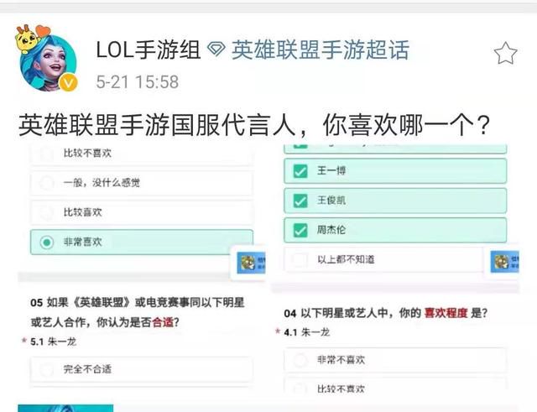Click the post timestamp 5-21 15:58
This screenshot has width=537, height=412.
[138, 82]
